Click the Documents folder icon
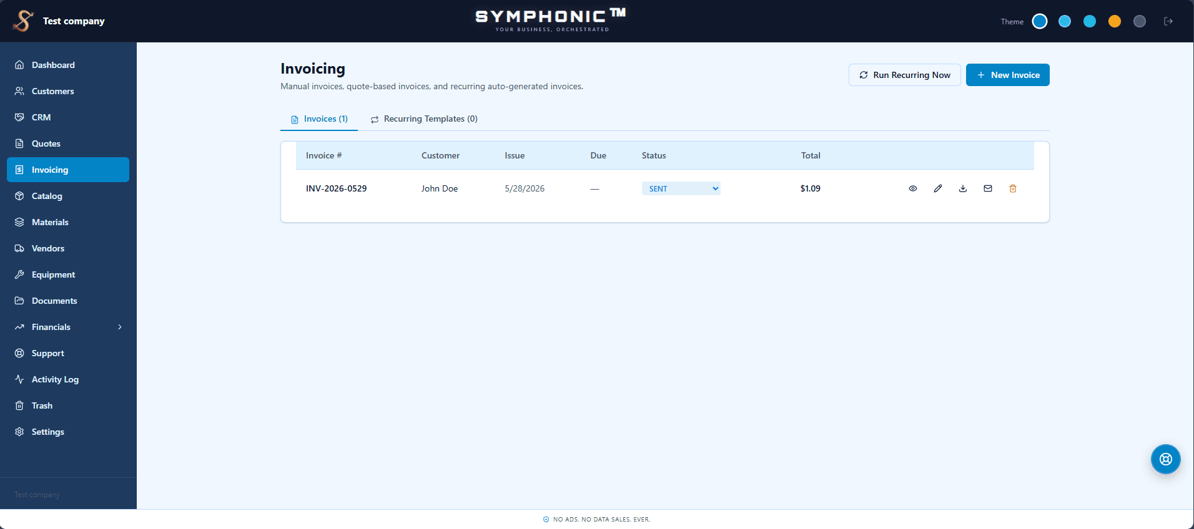Screen dimensions: 1194x529 pyautogui.click(x=19, y=301)
